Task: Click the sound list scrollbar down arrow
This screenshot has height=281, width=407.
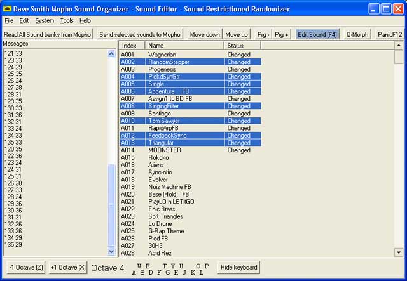Action: coord(399,252)
